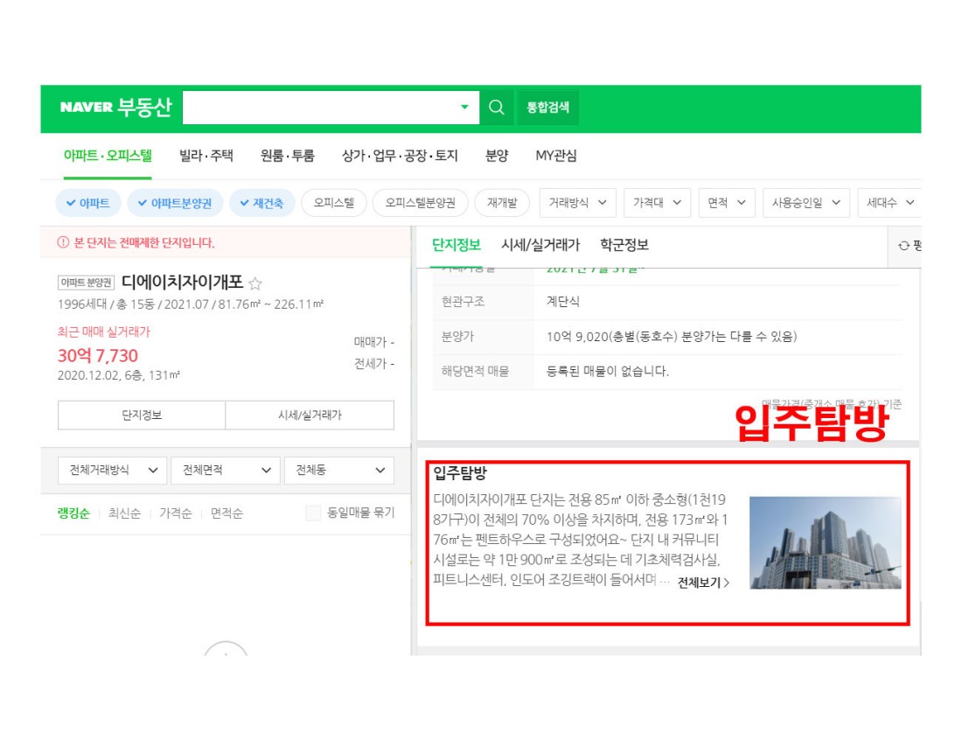This screenshot has width=962, height=740.
Task: Click the 디에이치자이개포 complex title
Action: tap(182, 283)
